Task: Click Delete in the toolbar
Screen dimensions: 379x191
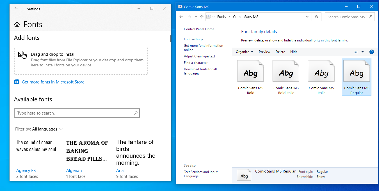Action: pos(280,52)
